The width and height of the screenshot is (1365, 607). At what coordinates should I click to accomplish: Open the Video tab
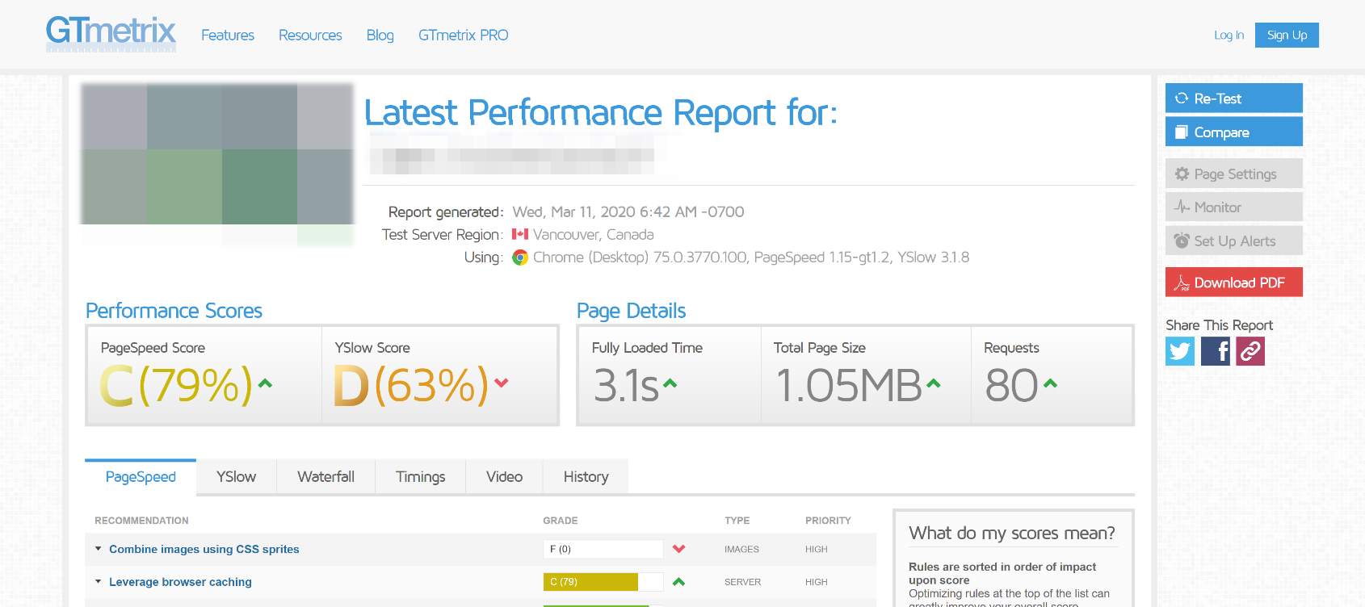(504, 477)
